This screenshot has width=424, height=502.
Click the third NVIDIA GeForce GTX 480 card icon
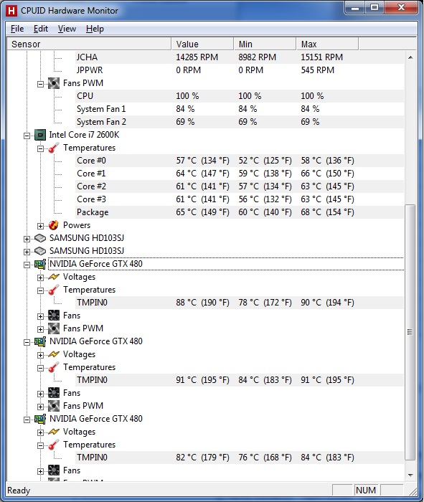pyautogui.click(x=40, y=419)
